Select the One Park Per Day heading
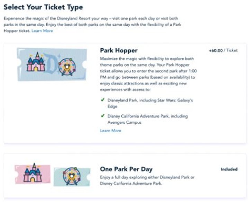The height and width of the screenshot is (202, 249). click(x=126, y=169)
